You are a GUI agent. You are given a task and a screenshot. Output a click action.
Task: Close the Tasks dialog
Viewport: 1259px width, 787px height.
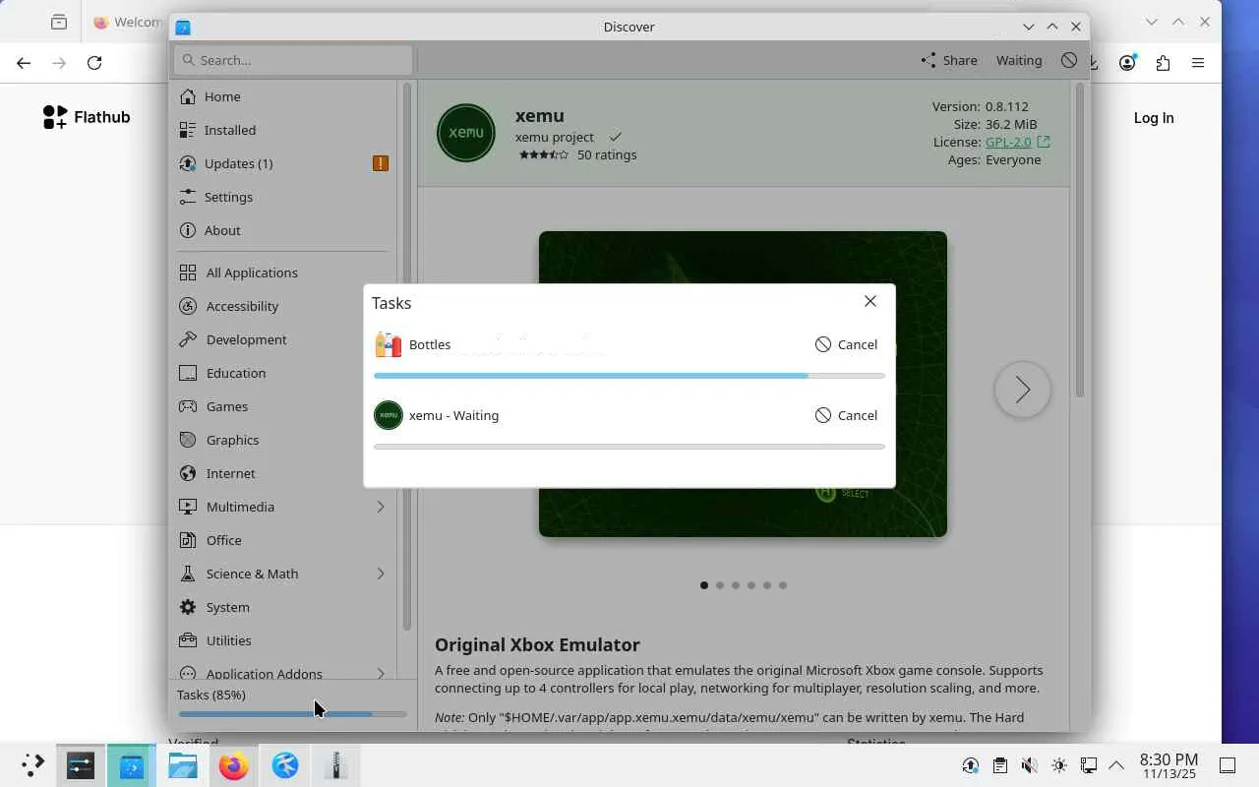(x=870, y=301)
